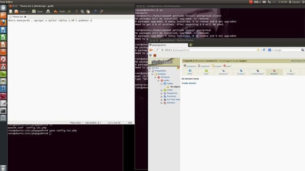Click the INS indicator in gedit status bar
The width and height of the screenshot is (305, 171).
click(x=130, y=123)
